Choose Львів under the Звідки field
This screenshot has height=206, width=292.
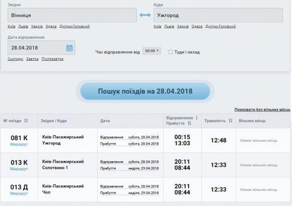[23, 27]
